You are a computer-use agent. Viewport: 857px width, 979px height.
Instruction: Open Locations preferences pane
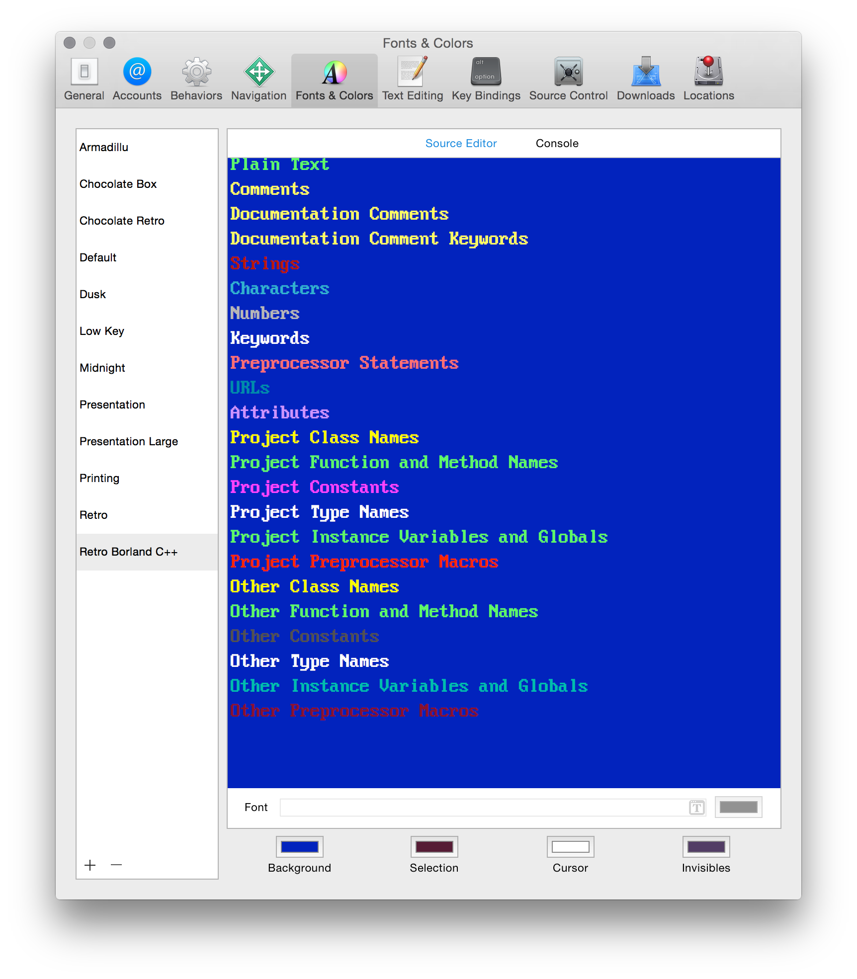709,80
